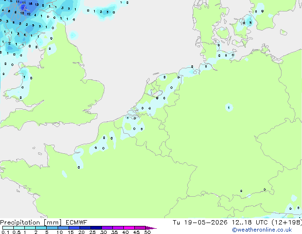Click the 30–35 mm purple legend swatch
Screen dimensions: 302x234
[107, 228]
